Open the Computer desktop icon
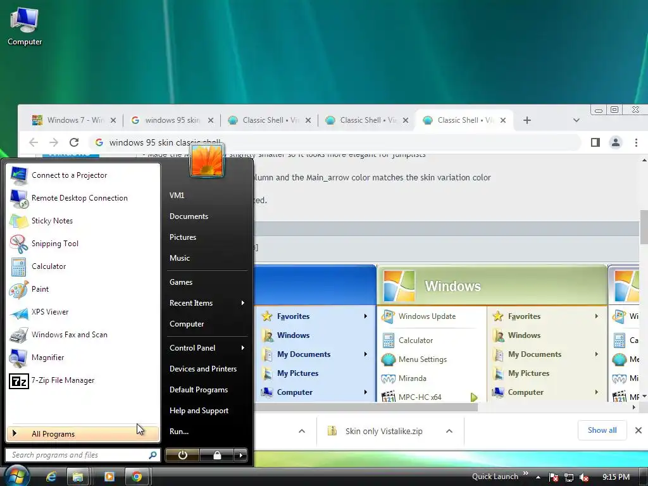Image resolution: width=648 pixels, height=486 pixels. click(25, 27)
